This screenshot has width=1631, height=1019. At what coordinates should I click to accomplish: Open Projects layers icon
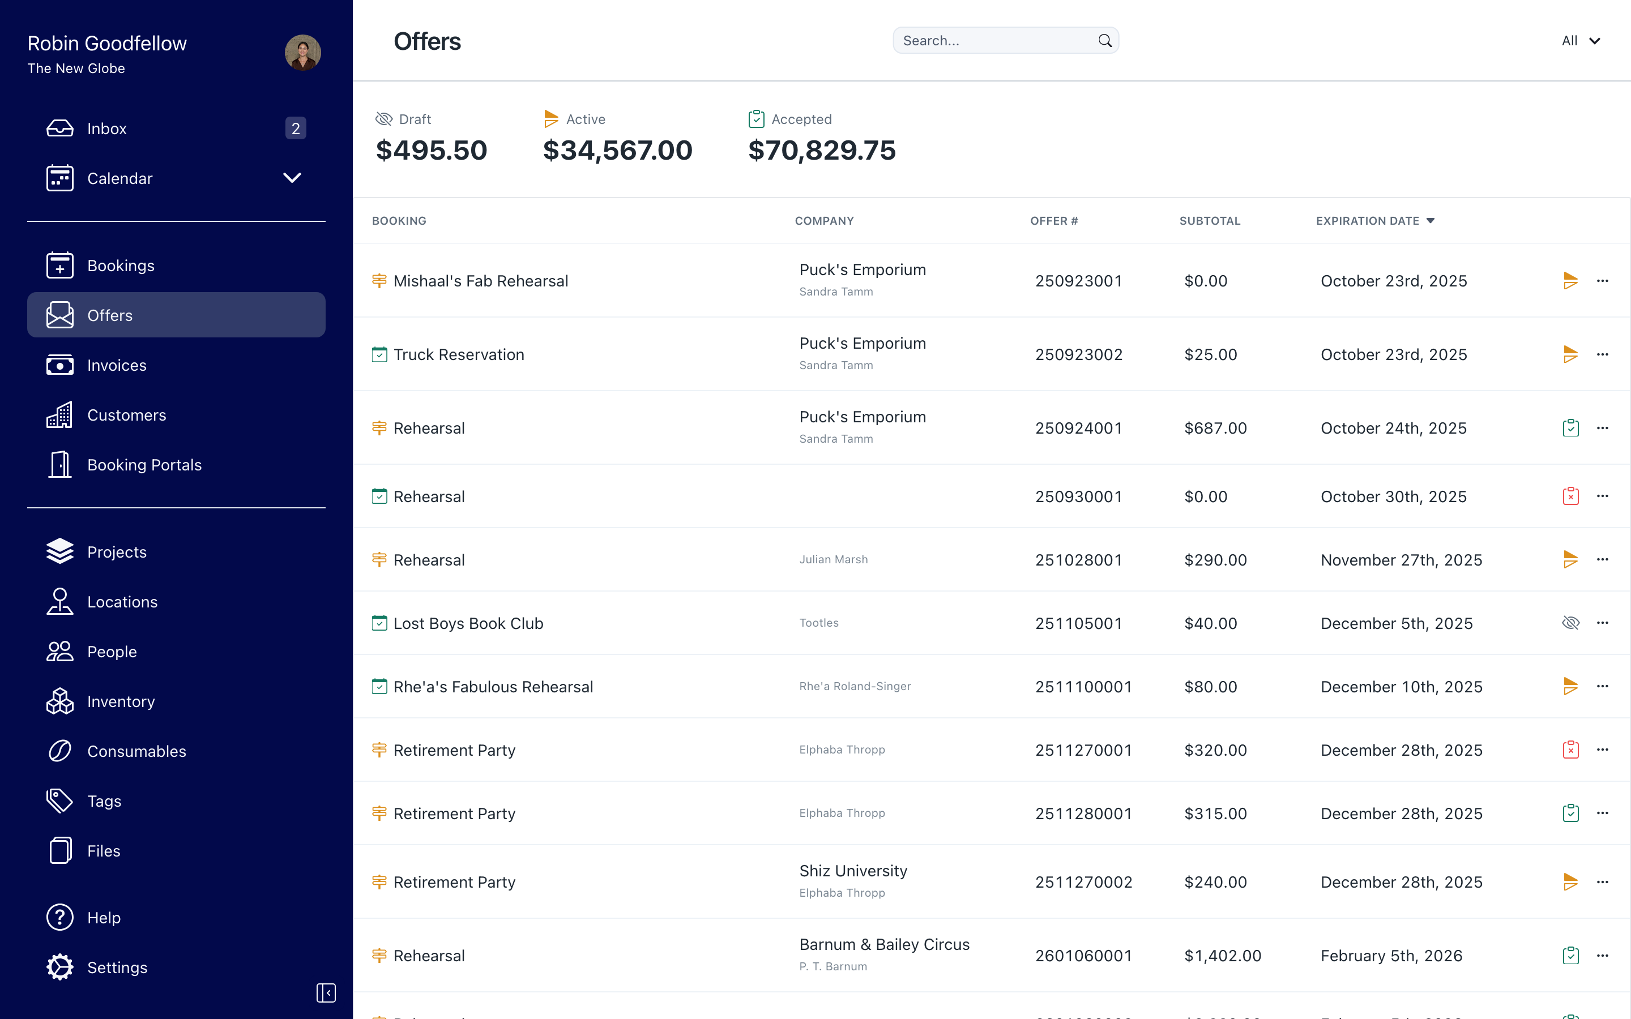60,551
